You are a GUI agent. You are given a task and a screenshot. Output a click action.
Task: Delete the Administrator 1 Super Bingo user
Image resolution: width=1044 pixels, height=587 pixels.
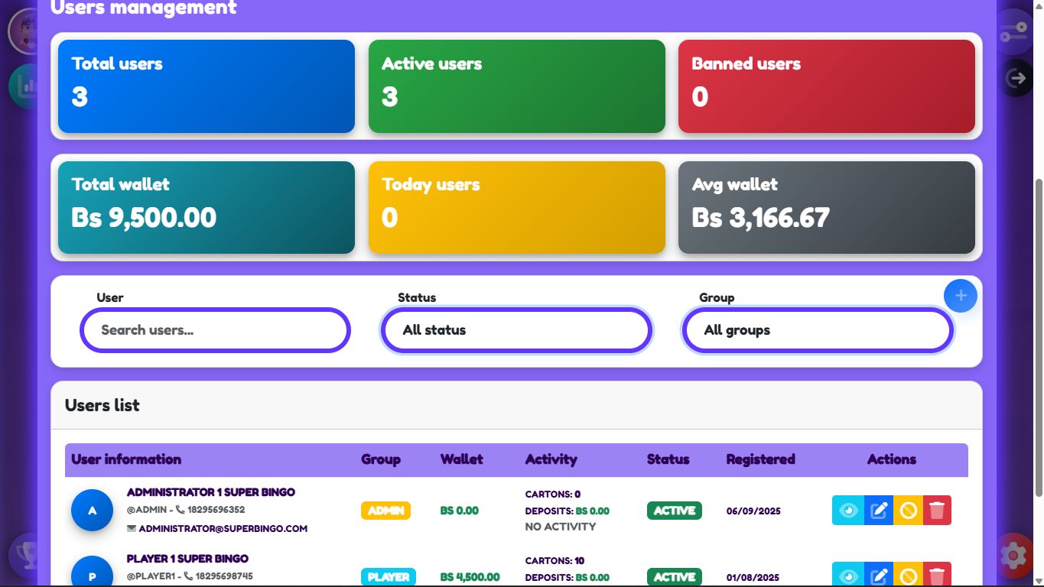coord(937,511)
